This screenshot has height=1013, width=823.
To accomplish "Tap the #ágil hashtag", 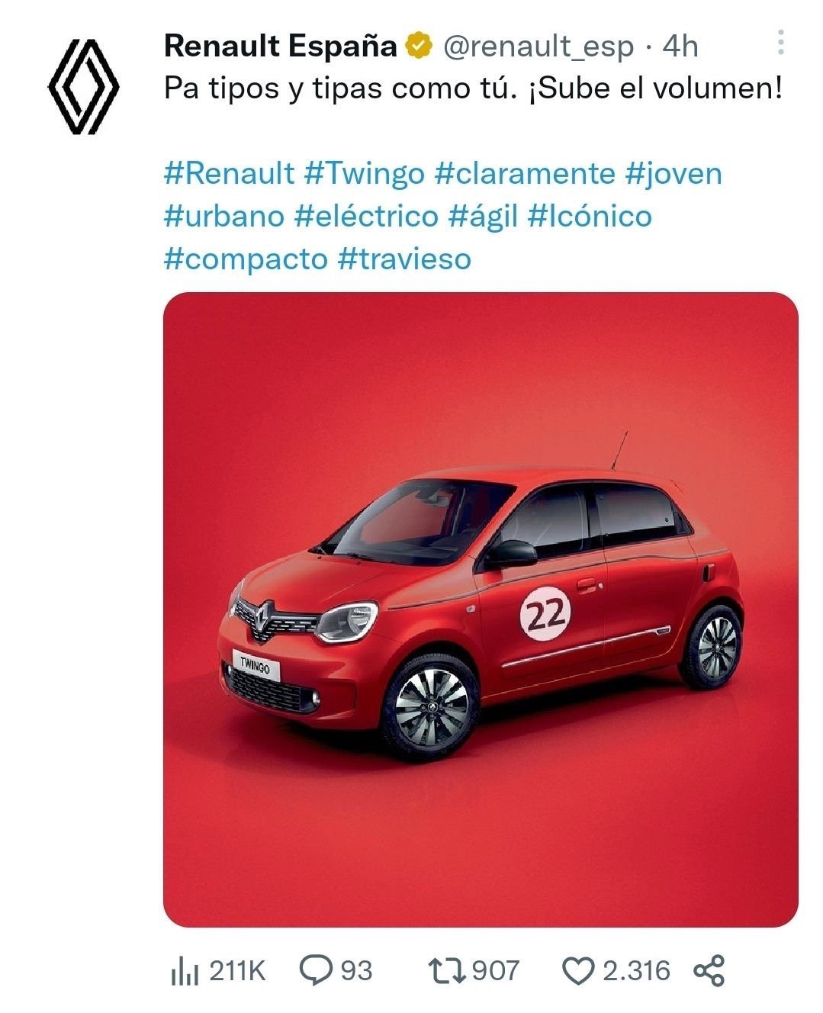I will coord(483,217).
